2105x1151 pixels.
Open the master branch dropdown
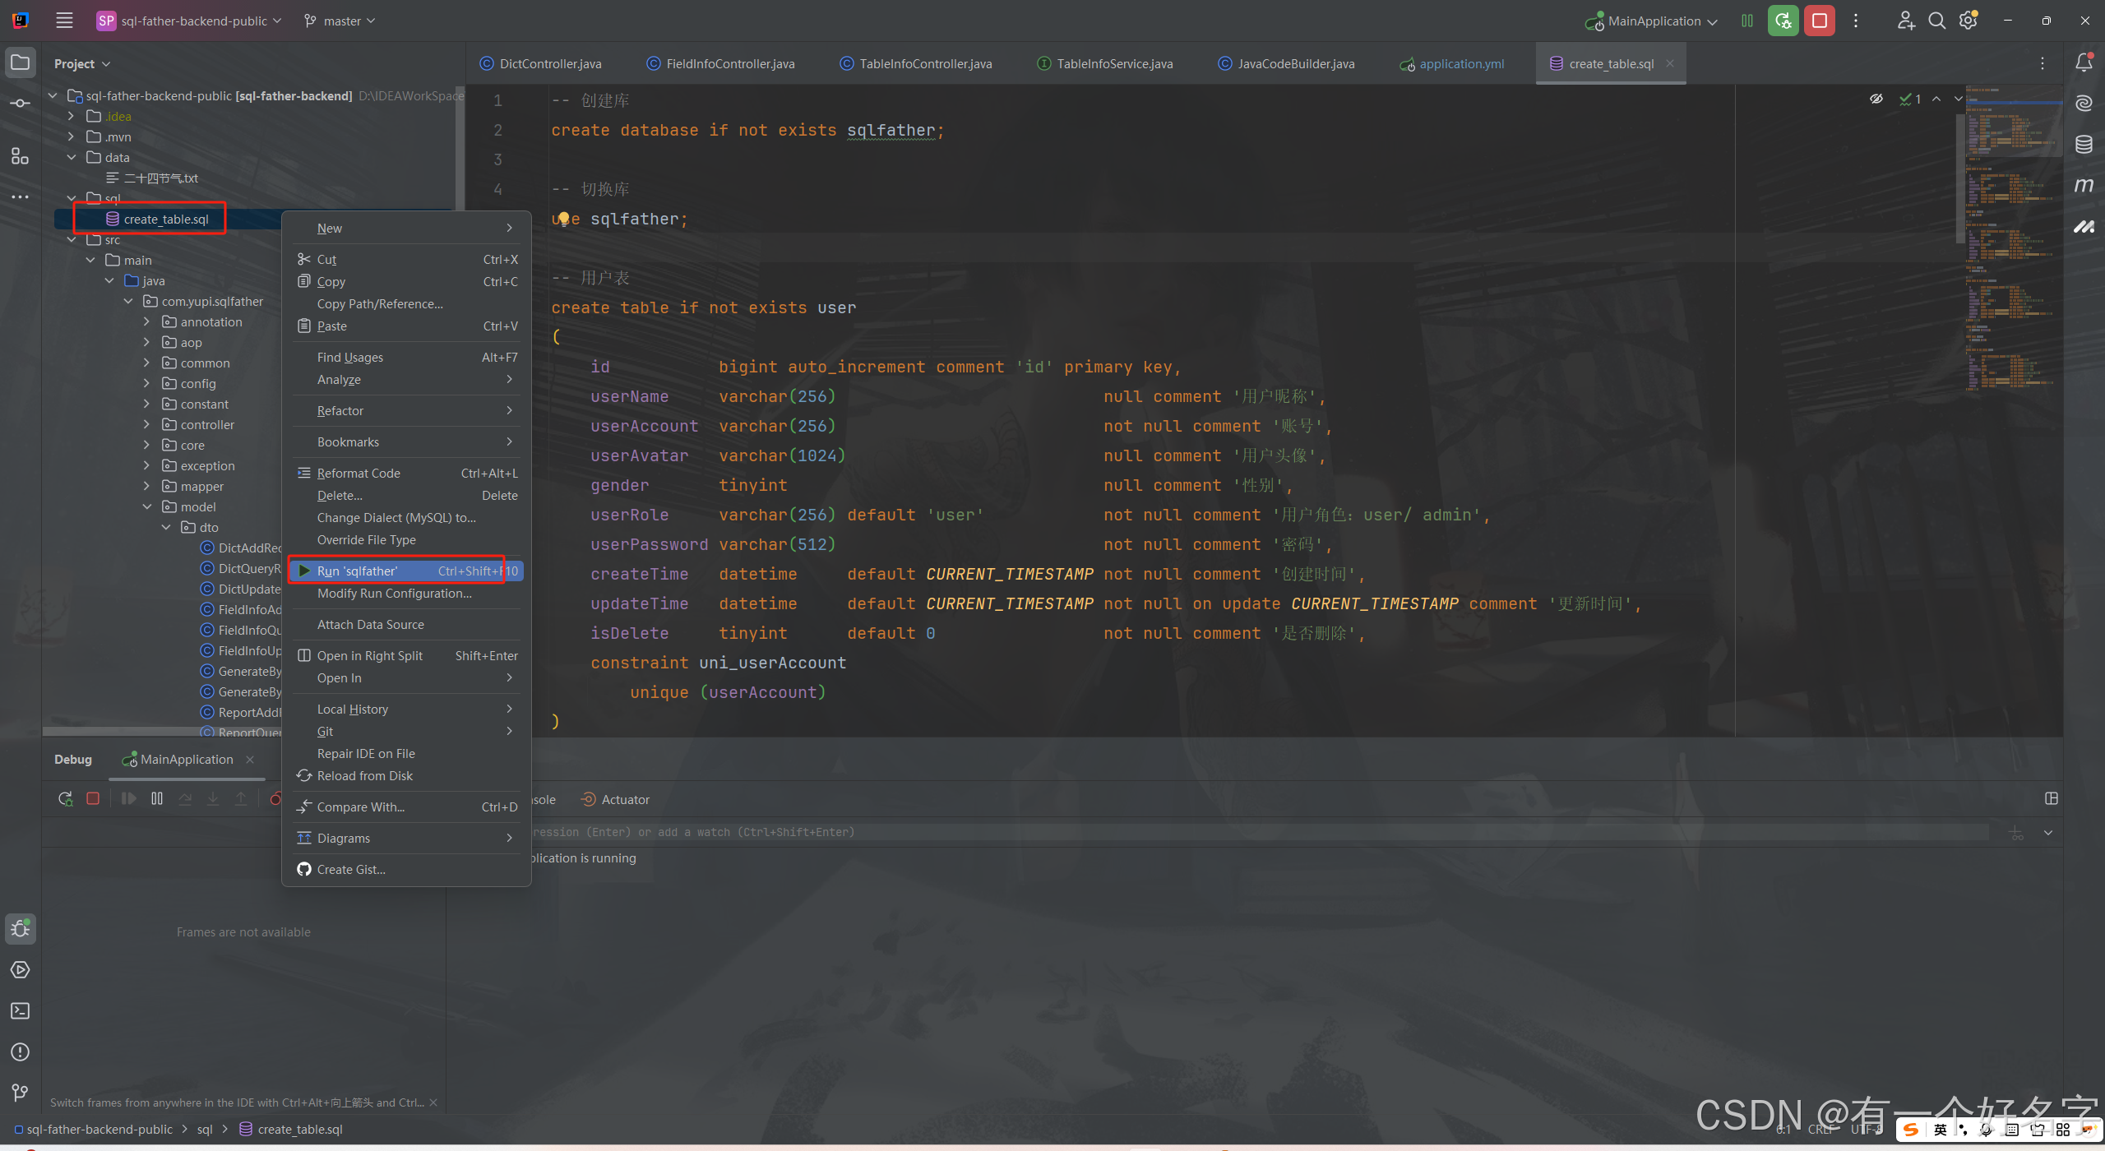(x=340, y=21)
